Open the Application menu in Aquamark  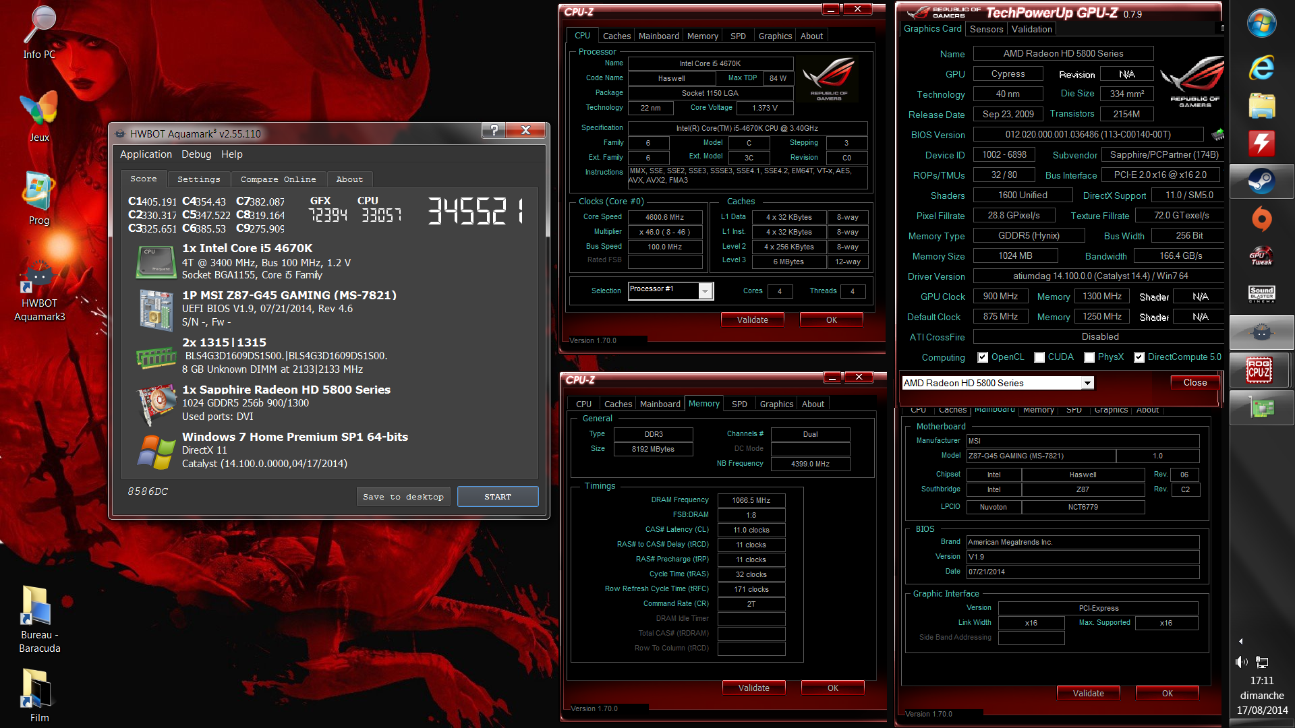tap(146, 154)
